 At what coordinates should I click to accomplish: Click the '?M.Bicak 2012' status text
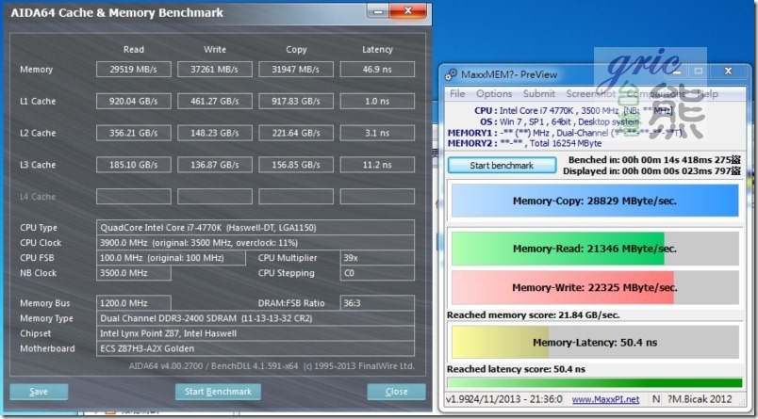click(699, 399)
